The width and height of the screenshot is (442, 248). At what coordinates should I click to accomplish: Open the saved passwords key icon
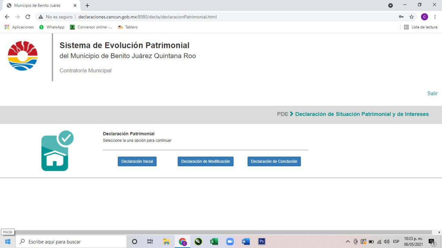[401, 17]
